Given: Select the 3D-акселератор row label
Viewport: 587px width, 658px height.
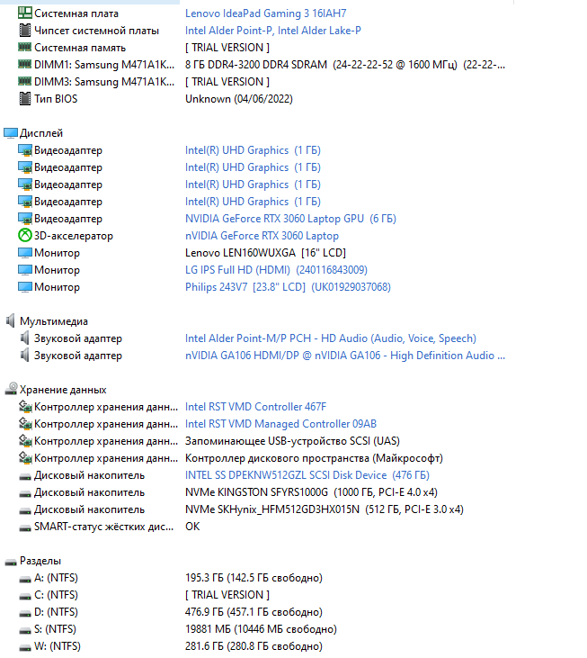Looking at the screenshot, I should tap(74, 236).
